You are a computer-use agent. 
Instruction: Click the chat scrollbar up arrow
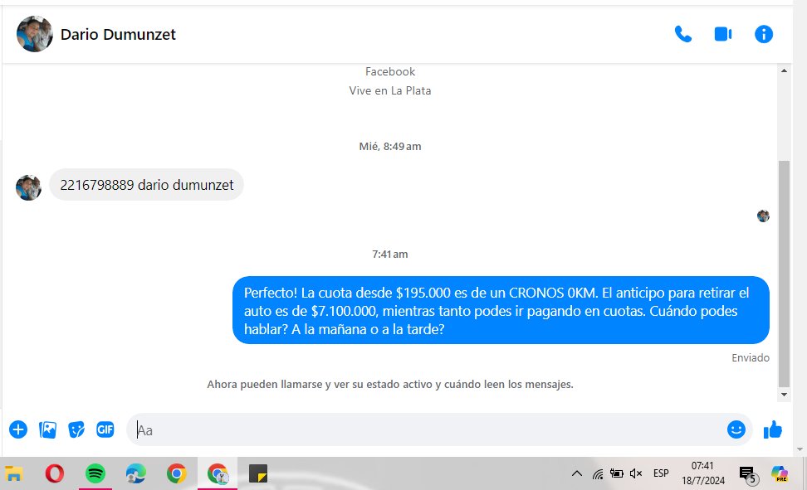784,71
